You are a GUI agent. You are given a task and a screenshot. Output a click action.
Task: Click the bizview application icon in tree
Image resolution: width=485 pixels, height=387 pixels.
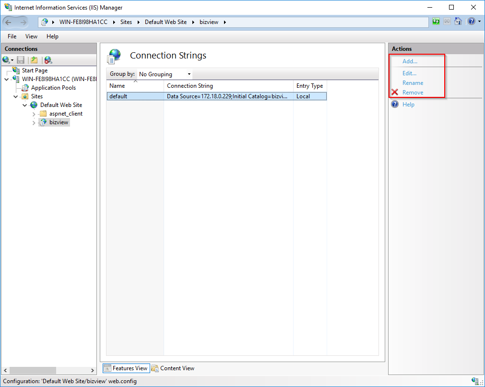(43, 122)
